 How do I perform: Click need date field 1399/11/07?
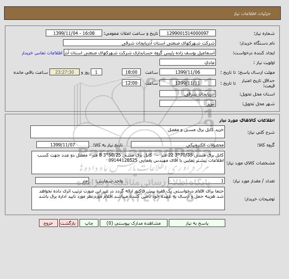point(63,145)
